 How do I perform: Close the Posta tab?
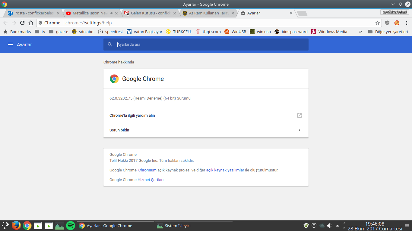[x=58, y=13]
